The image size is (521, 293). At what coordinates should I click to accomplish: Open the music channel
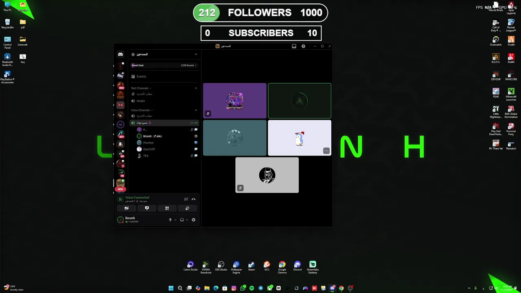tap(164, 101)
